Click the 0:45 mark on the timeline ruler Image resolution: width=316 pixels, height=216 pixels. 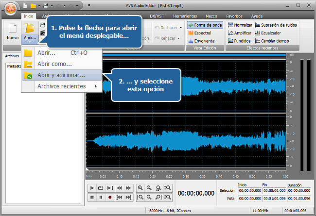[x=235, y=177]
